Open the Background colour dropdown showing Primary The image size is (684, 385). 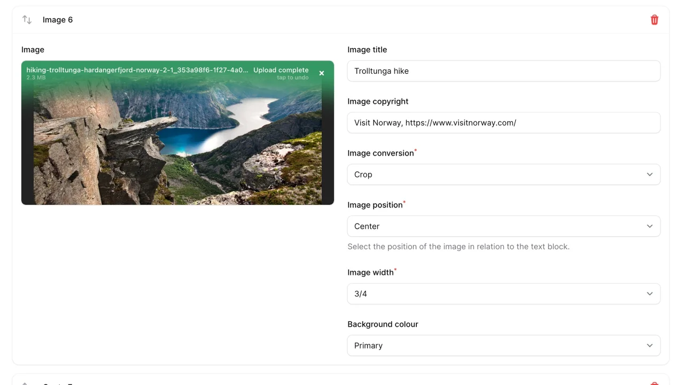(503, 345)
